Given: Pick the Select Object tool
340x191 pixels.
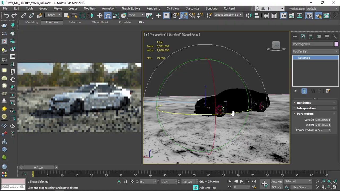Looking at the screenshot, I should 66,16.
